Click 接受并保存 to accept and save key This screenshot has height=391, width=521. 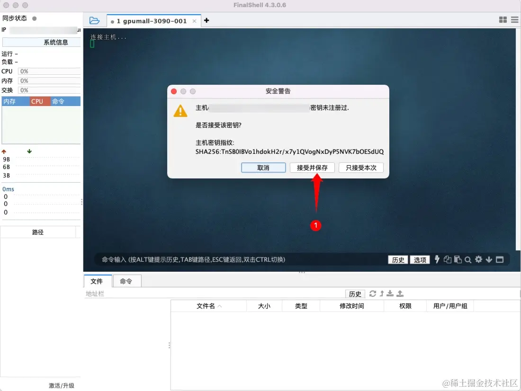click(312, 168)
